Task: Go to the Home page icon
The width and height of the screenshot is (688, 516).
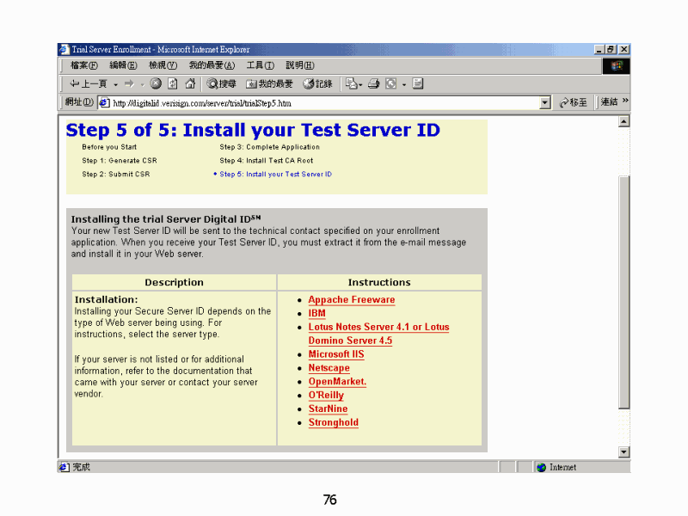Action: pyautogui.click(x=189, y=83)
